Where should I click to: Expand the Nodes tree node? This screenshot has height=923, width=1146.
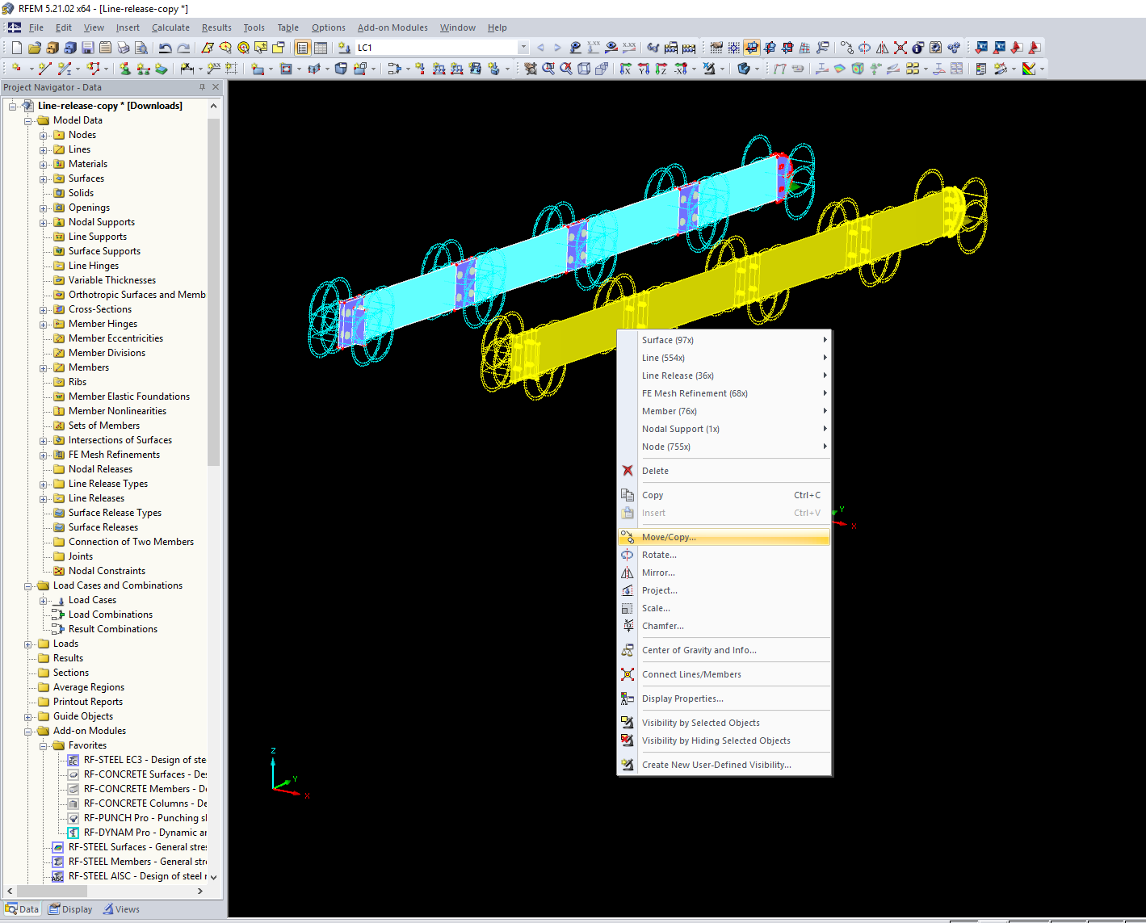pos(44,136)
